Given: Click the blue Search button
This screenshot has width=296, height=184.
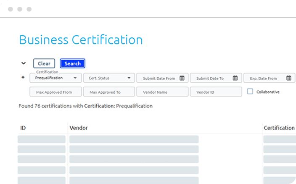Looking at the screenshot, I should (72, 63).
